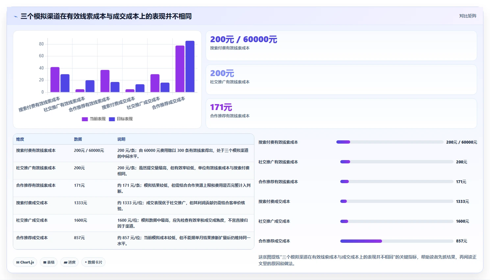This screenshot has height=280, width=490.
Task: Click the summary paragraph starting 这张图提炼
Action: tap(367, 260)
